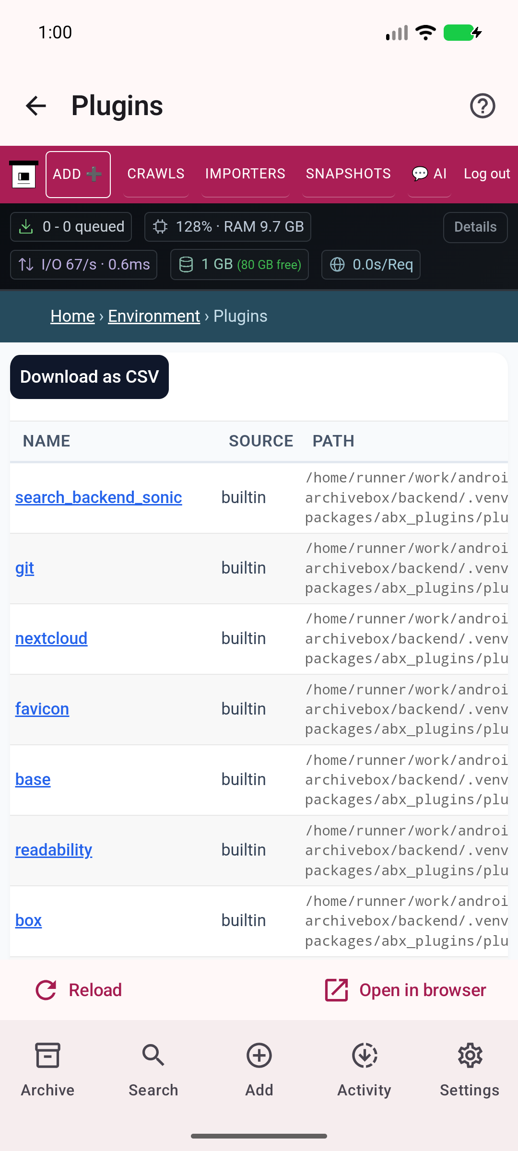Open the SNAPSHOTS menu item

348,174
